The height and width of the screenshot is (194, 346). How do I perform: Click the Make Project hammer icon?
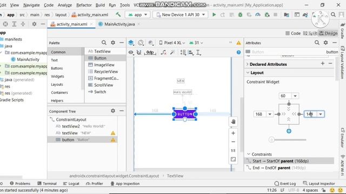pyautogui.click(x=118, y=15)
